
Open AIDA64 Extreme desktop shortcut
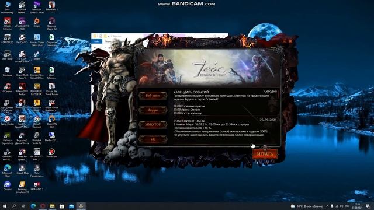8,24
